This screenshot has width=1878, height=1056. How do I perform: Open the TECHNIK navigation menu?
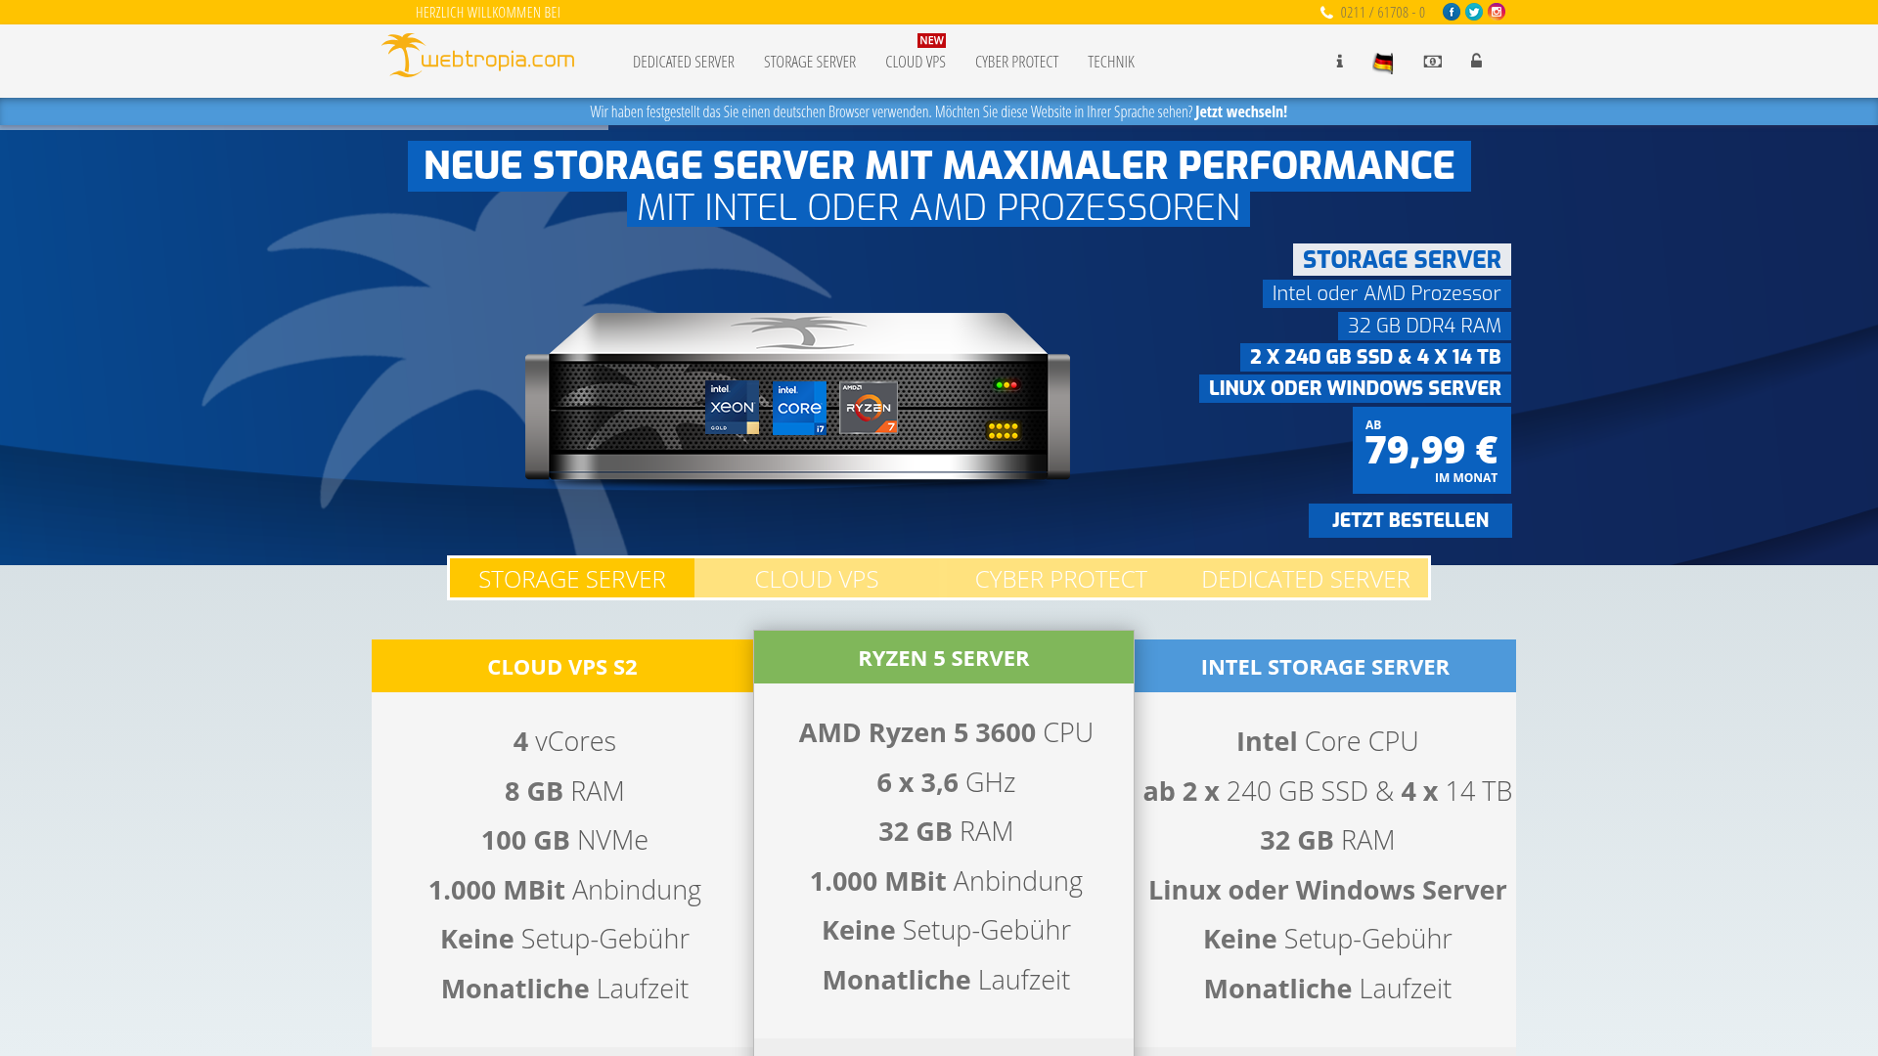click(1110, 62)
